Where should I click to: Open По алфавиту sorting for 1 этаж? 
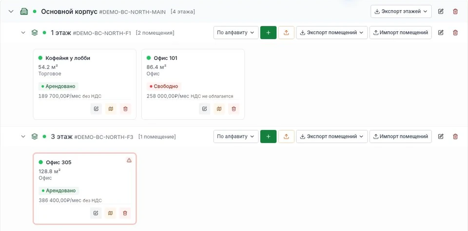(x=236, y=33)
